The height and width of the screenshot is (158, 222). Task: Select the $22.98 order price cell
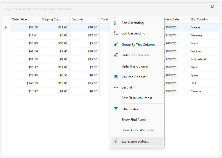pyautogui.click(x=25, y=75)
